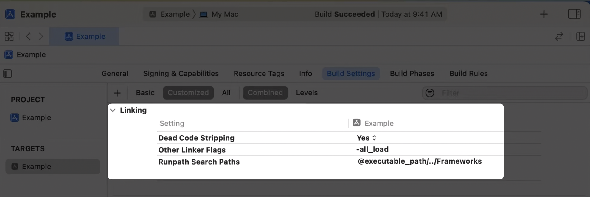Select the Customized settings filter

188,93
